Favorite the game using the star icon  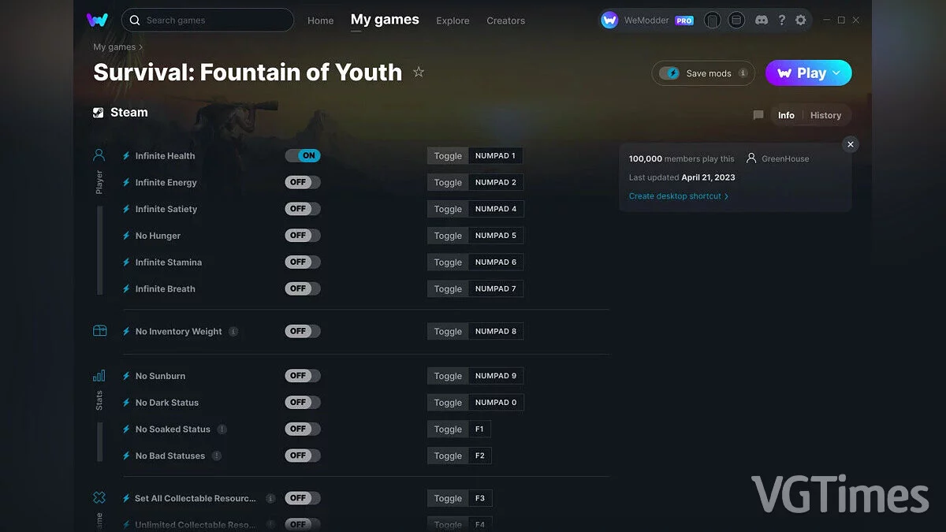[419, 72]
